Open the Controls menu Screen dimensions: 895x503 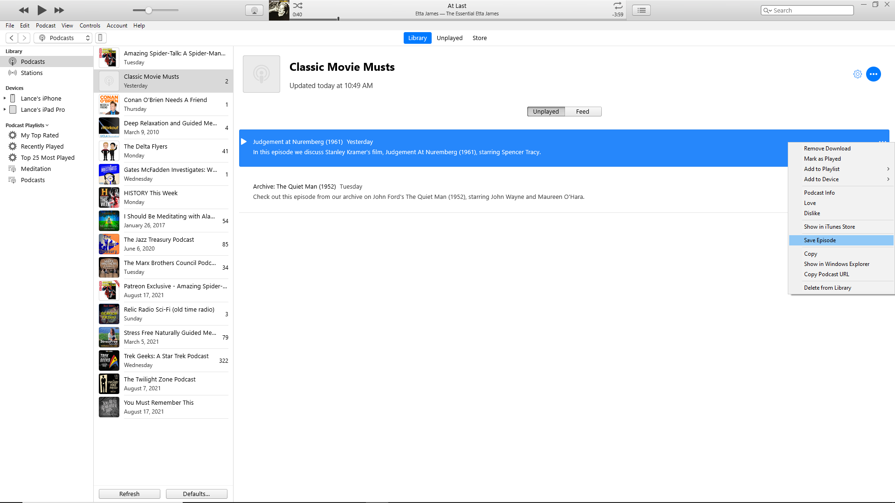coord(90,26)
